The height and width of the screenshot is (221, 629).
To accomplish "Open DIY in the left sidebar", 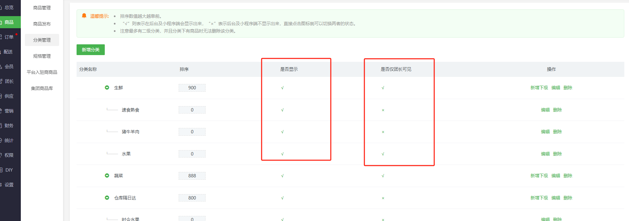I will (x=9, y=170).
